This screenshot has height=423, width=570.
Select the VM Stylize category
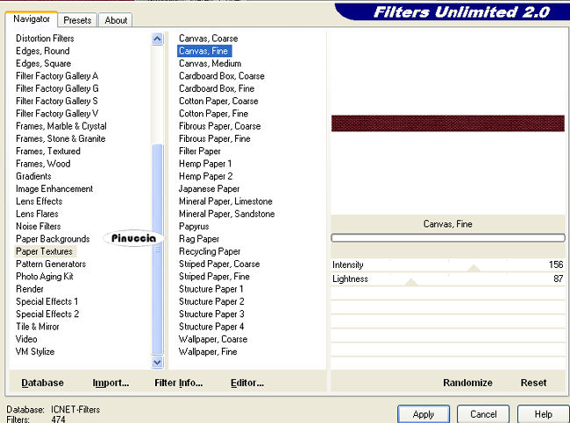[35, 351]
